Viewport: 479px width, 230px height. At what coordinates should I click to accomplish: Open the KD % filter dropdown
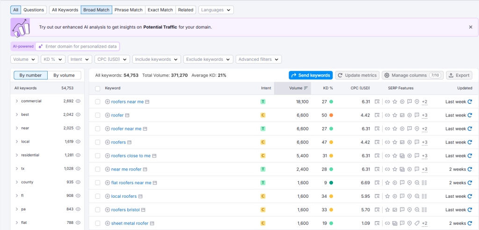pos(53,59)
